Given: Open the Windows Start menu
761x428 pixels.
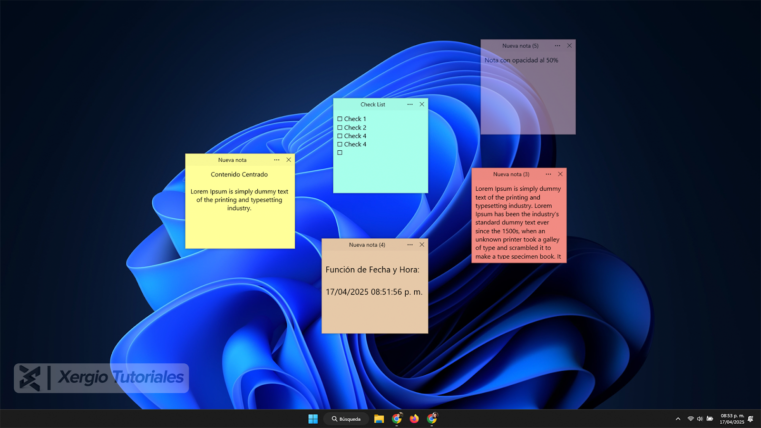Looking at the screenshot, I should coord(313,419).
